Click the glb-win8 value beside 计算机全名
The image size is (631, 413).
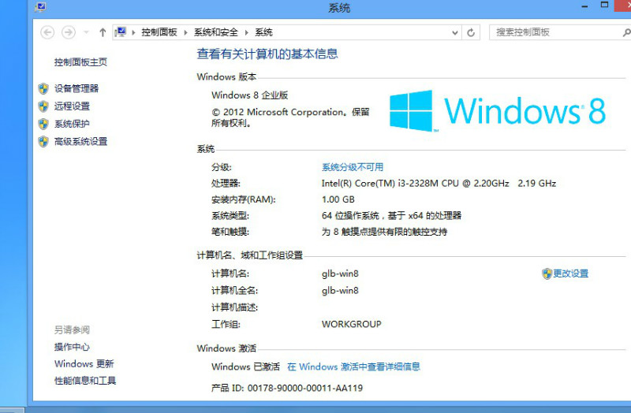click(340, 290)
